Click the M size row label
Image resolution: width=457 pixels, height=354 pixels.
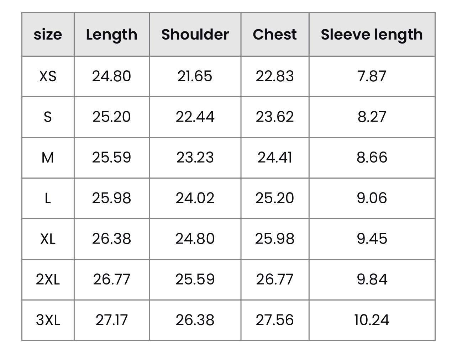[x=48, y=158]
